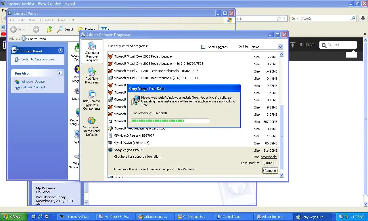Open Control Panel Views button
Image resolution: width=368 pixels, height=221 pixels.
point(105,29)
